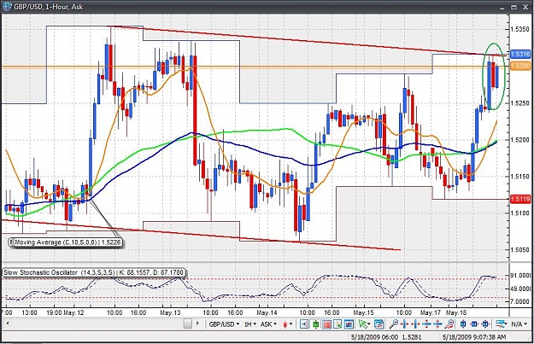Click the May.15 date axis label
This screenshot has height=344, width=534.
(364, 312)
